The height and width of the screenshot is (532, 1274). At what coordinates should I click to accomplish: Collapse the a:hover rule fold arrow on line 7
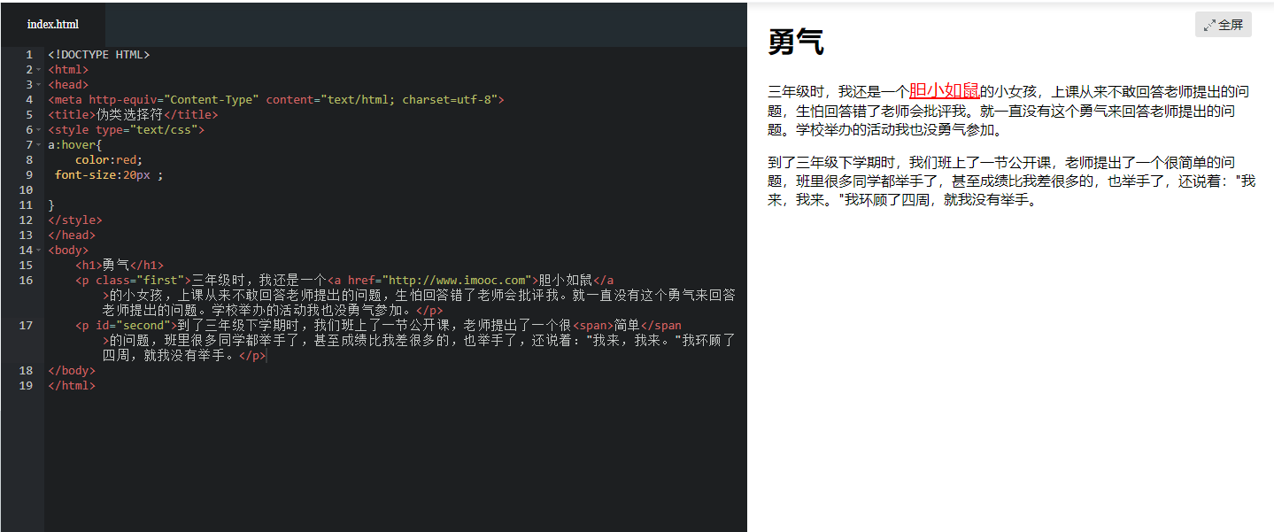[39, 144]
